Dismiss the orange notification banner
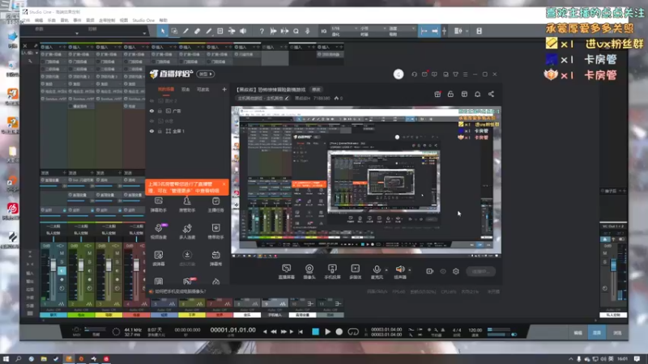 (x=224, y=184)
